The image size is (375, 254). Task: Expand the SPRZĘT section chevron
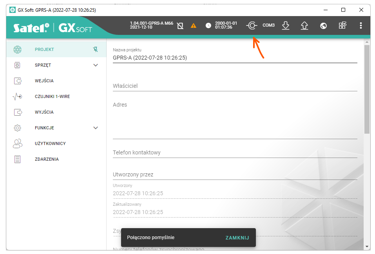click(96, 65)
